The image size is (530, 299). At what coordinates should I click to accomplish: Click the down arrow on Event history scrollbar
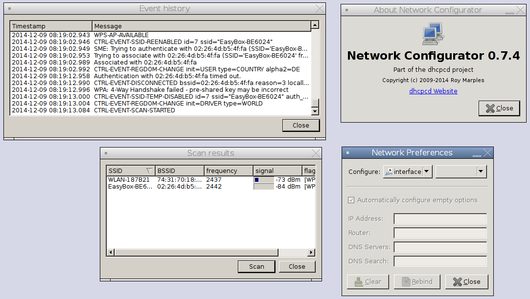pyautogui.click(x=315, y=110)
